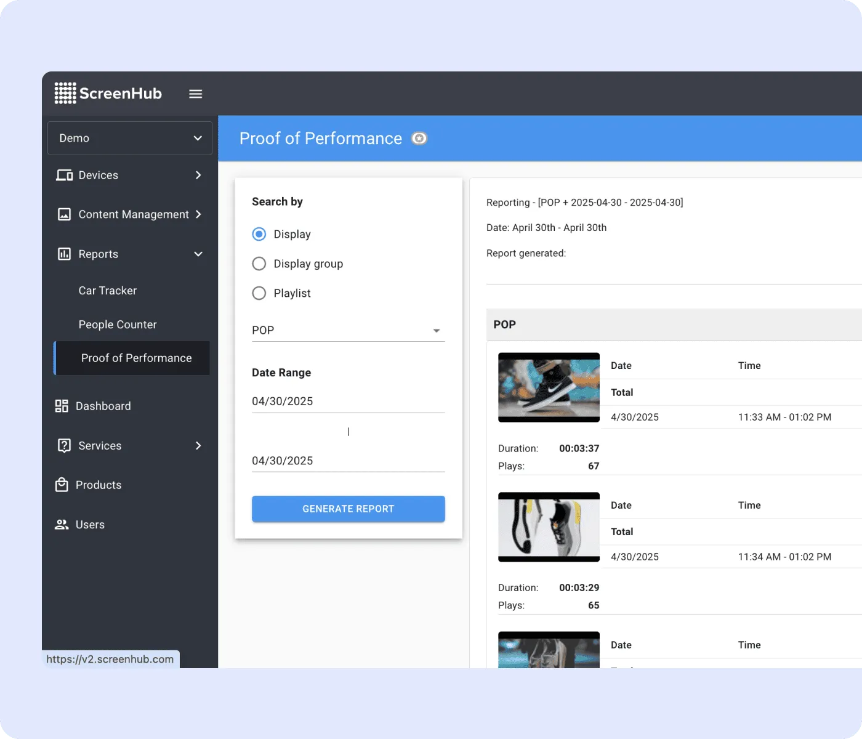Open Car Tracker report
Image resolution: width=862 pixels, height=739 pixels.
108,291
